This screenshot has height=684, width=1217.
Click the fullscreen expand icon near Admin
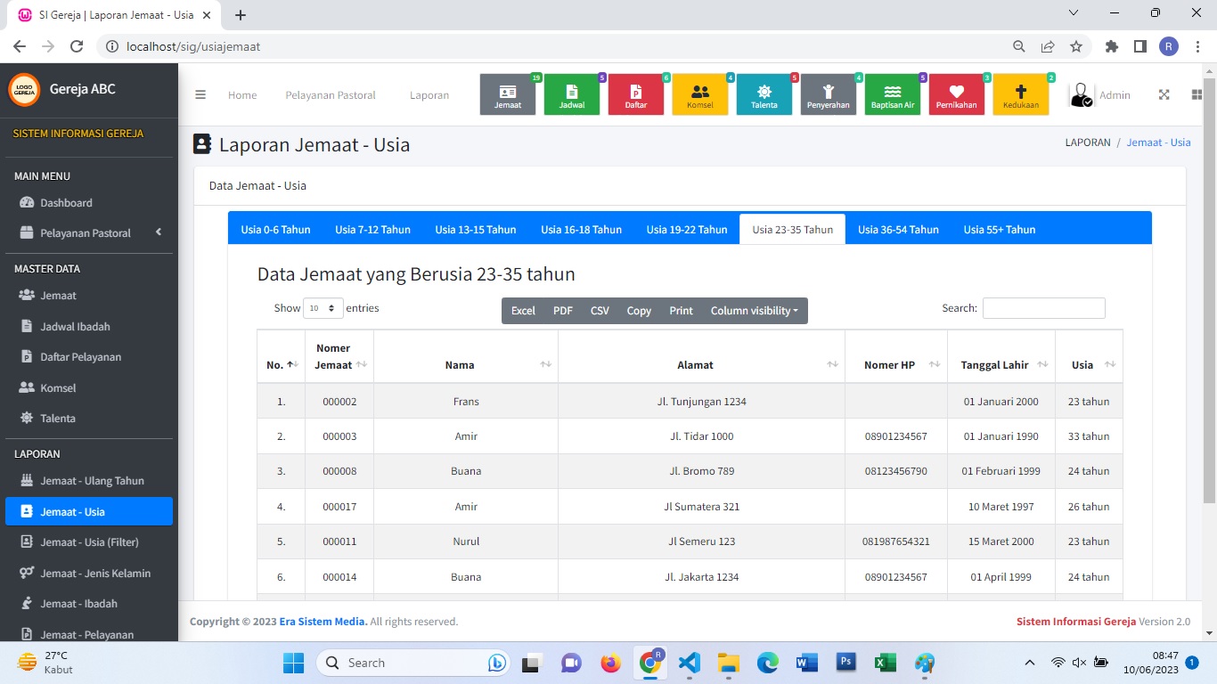(x=1164, y=95)
